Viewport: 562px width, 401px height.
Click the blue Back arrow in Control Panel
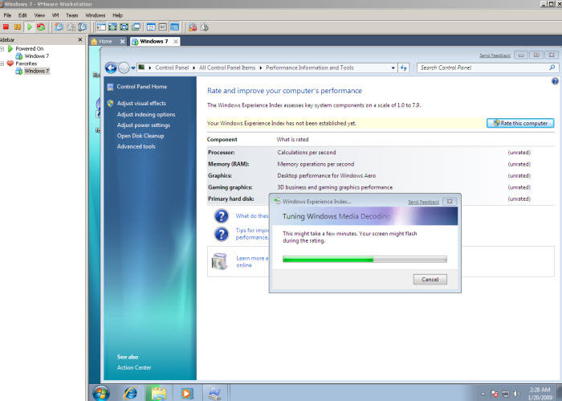(111, 68)
